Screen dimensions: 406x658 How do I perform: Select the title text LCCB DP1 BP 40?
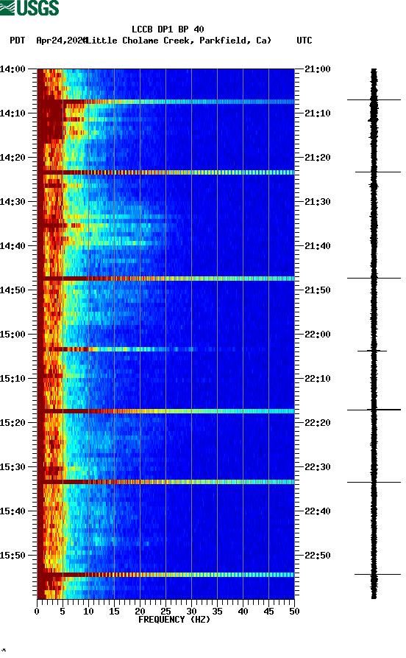click(168, 29)
